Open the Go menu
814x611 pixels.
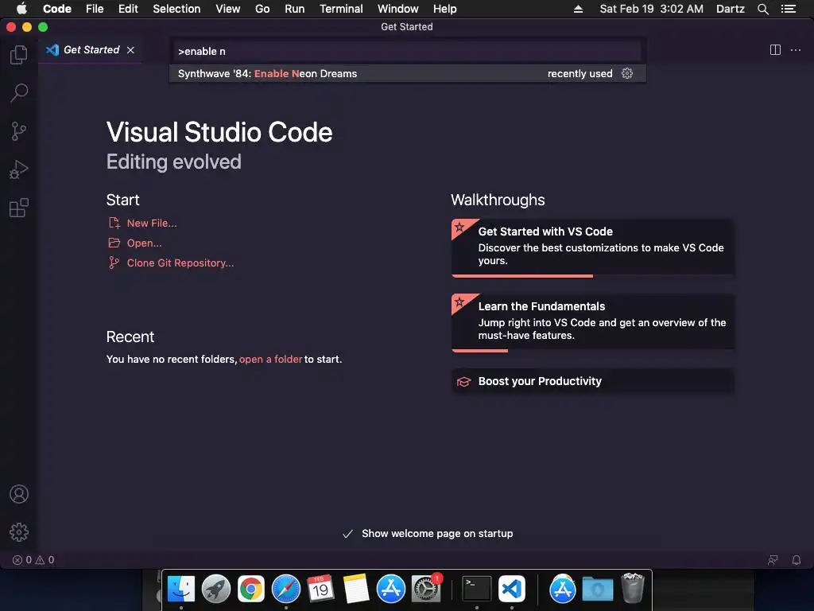coord(262,9)
